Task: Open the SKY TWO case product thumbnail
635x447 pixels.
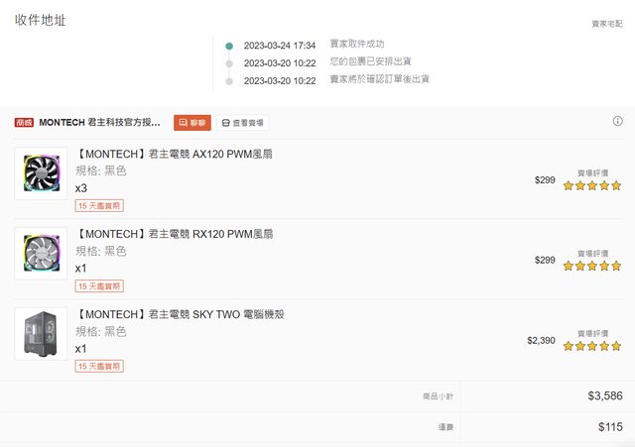Action: (x=41, y=333)
